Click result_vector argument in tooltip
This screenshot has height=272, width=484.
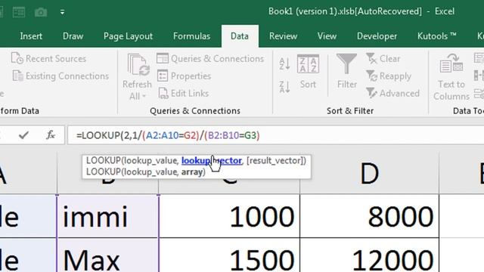[x=276, y=161]
